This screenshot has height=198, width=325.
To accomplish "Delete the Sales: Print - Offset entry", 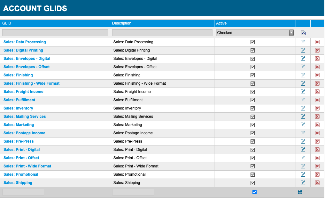I will 317,158.
